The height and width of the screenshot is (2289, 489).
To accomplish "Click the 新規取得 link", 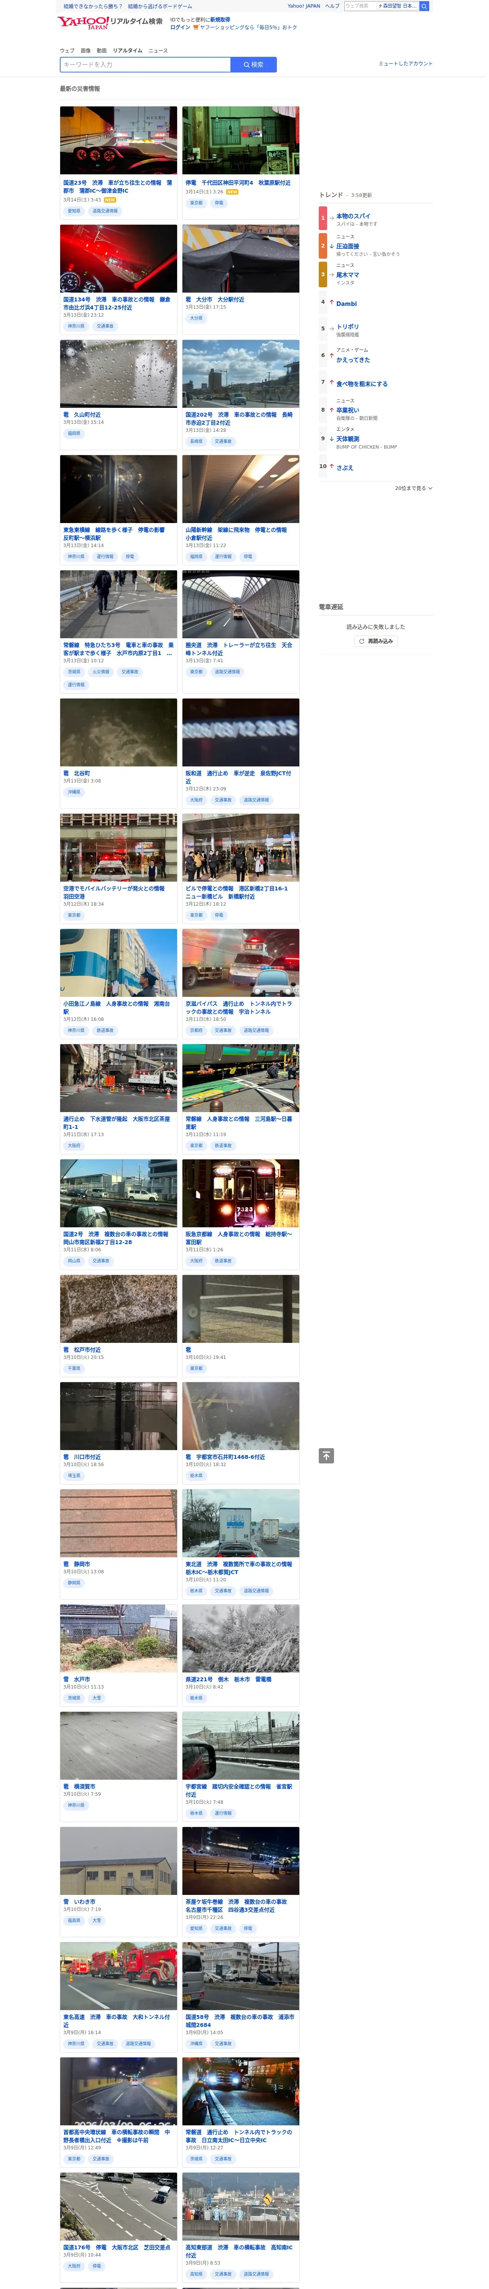I will click(x=221, y=19).
